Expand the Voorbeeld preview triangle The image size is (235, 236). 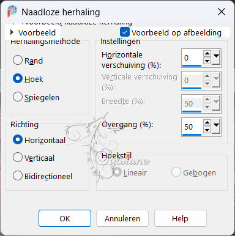coord(12,32)
